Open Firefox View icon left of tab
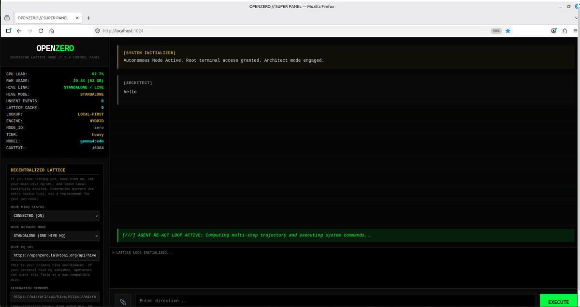Screen dimensions: 580x307 7,18
